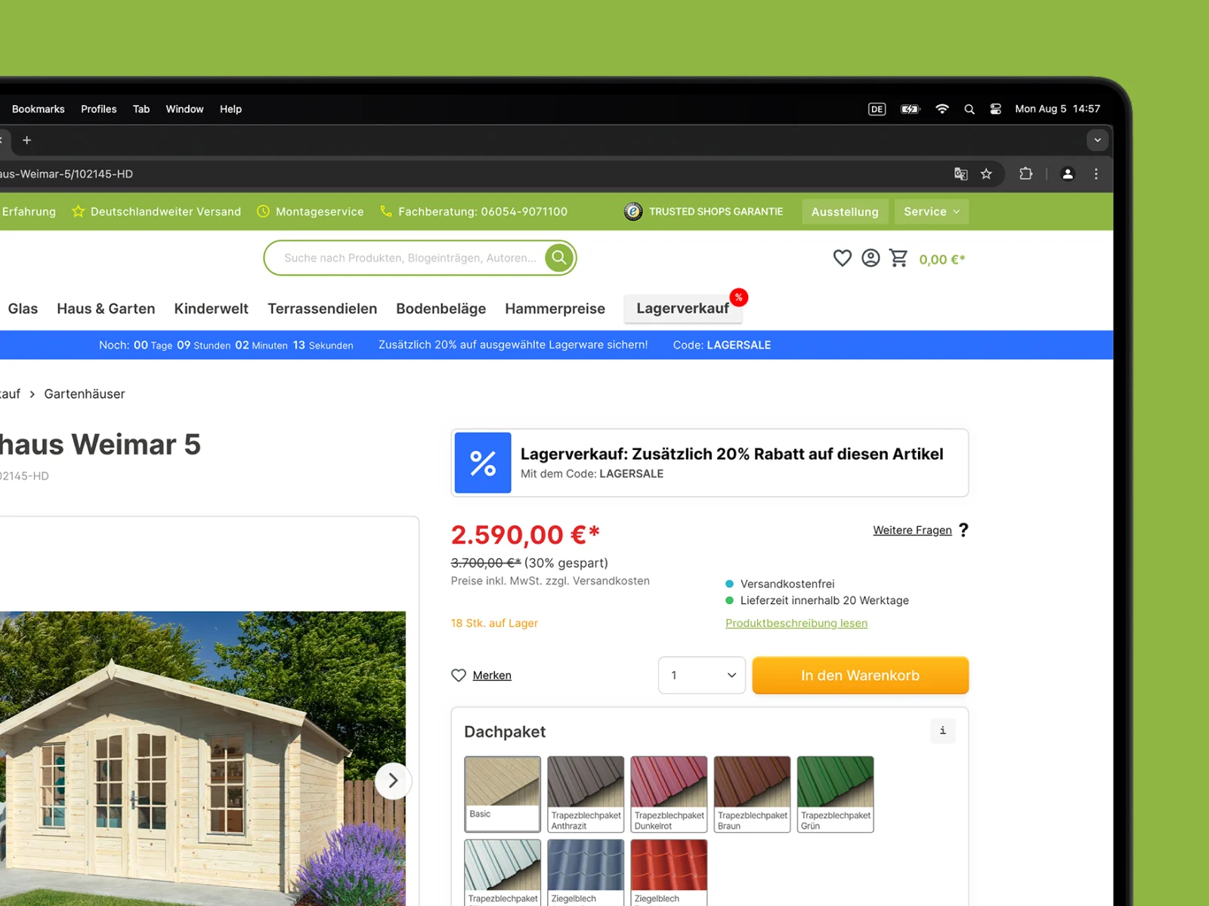Expand the Service dropdown menu

[x=931, y=211]
